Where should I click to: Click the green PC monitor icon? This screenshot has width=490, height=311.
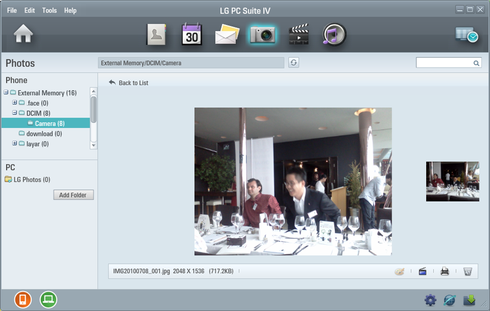pos(49,299)
